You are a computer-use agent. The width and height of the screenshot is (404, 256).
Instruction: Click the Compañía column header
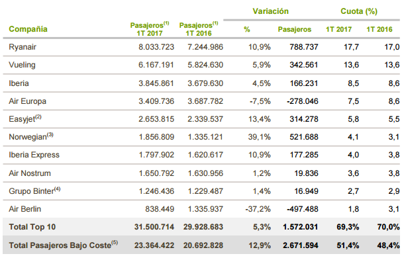coord(28,29)
